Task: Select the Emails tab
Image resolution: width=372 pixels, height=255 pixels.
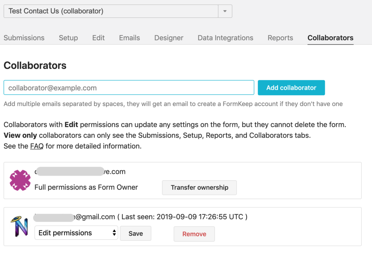Action: pyautogui.click(x=129, y=38)
